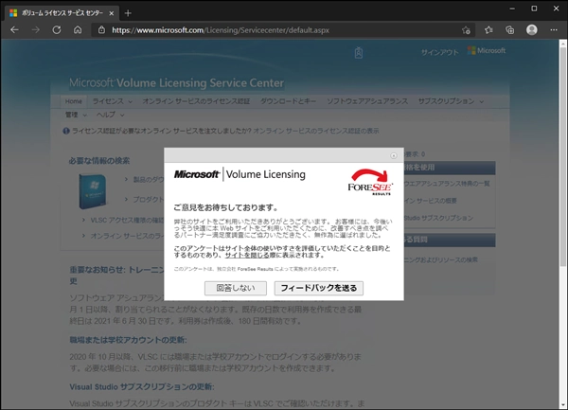Click the Microsoft Volume Licensing dialog logo
Viewport: 568px width, 410px height.
pyautogui.click(x=240, y=174)
